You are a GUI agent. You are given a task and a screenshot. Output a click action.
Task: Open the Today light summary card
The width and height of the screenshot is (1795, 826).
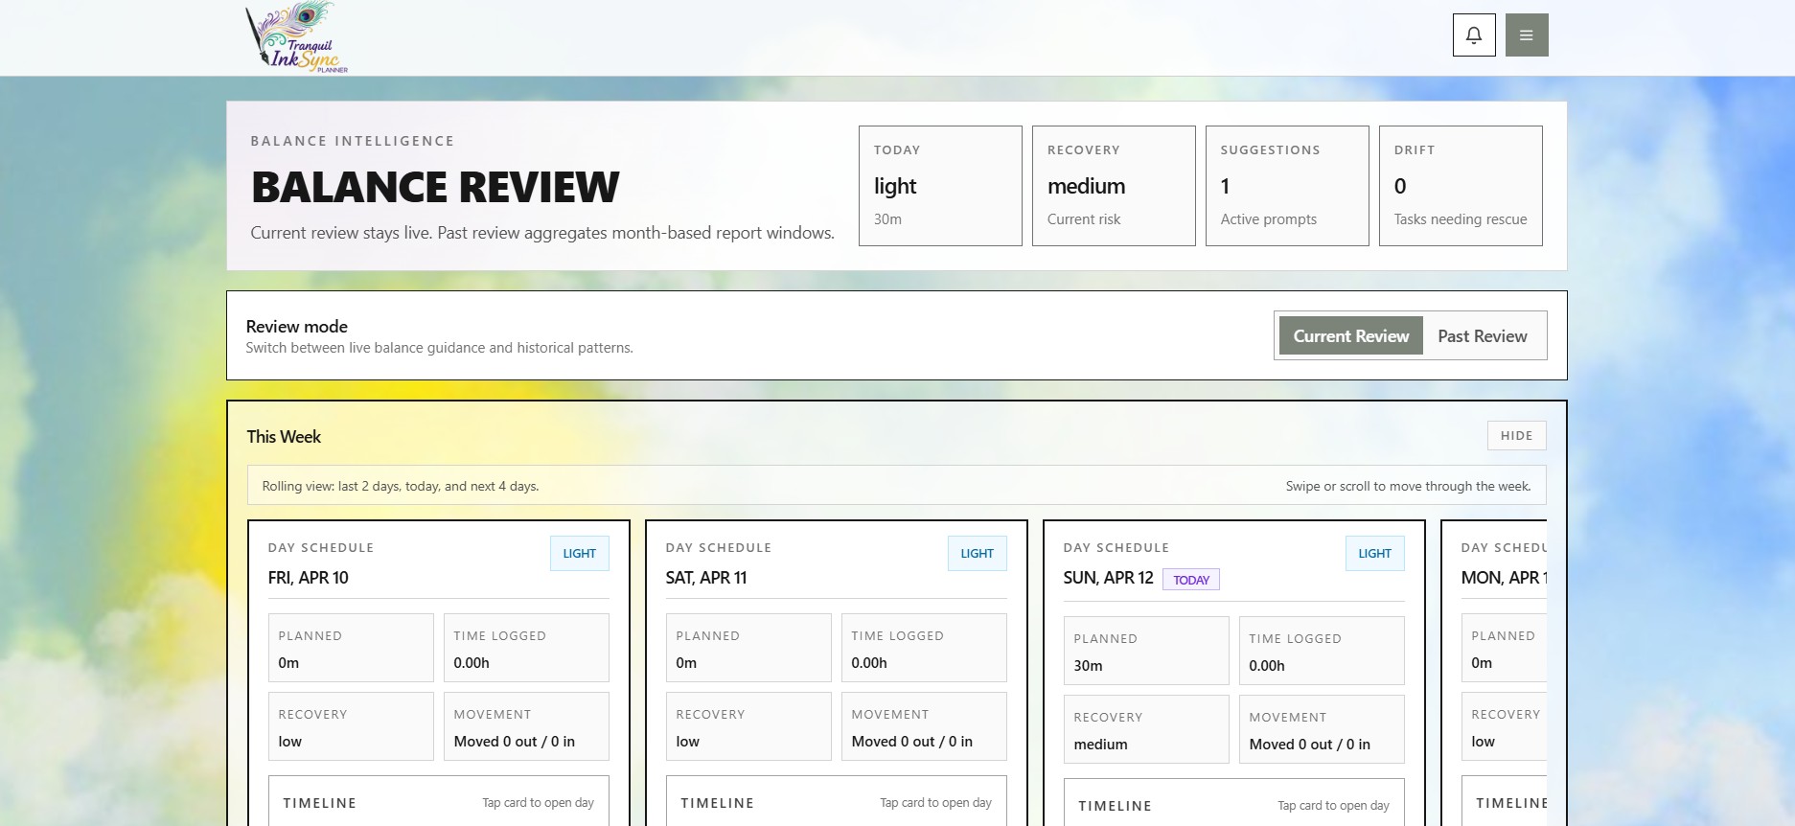pos(940,186)
